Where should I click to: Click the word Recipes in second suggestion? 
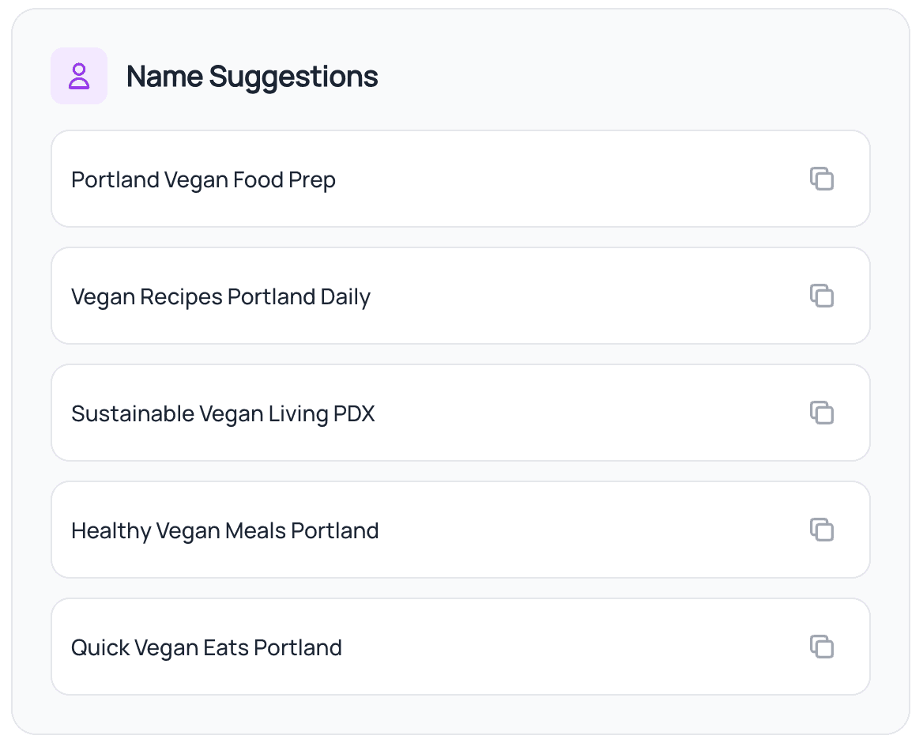point(181,298)
